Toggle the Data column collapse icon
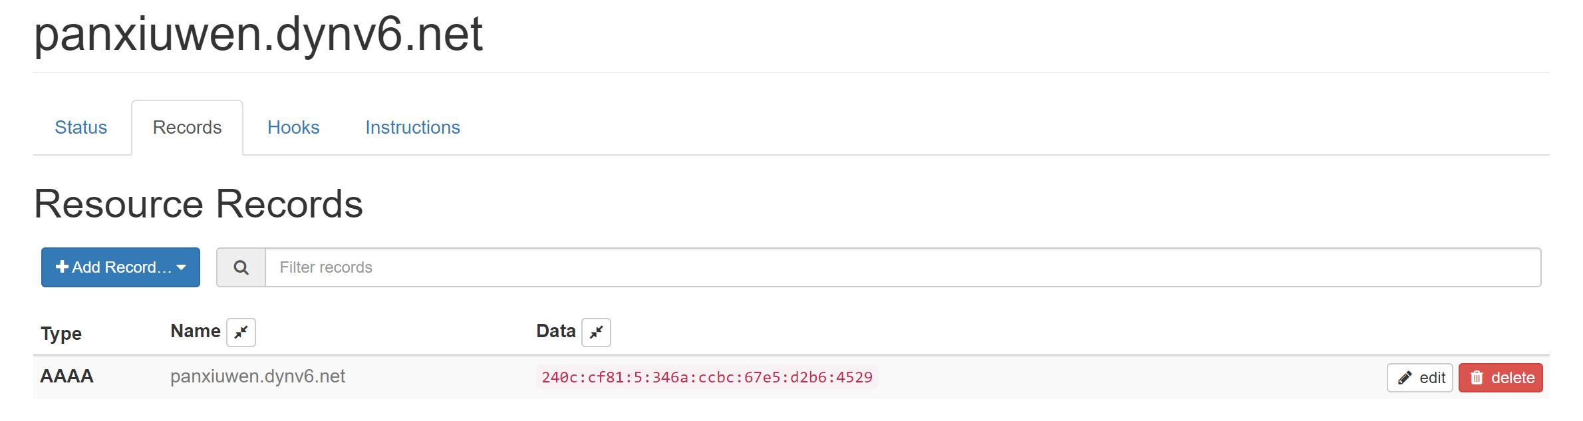This screenshot has height=421, width=1583. (596, 333)
